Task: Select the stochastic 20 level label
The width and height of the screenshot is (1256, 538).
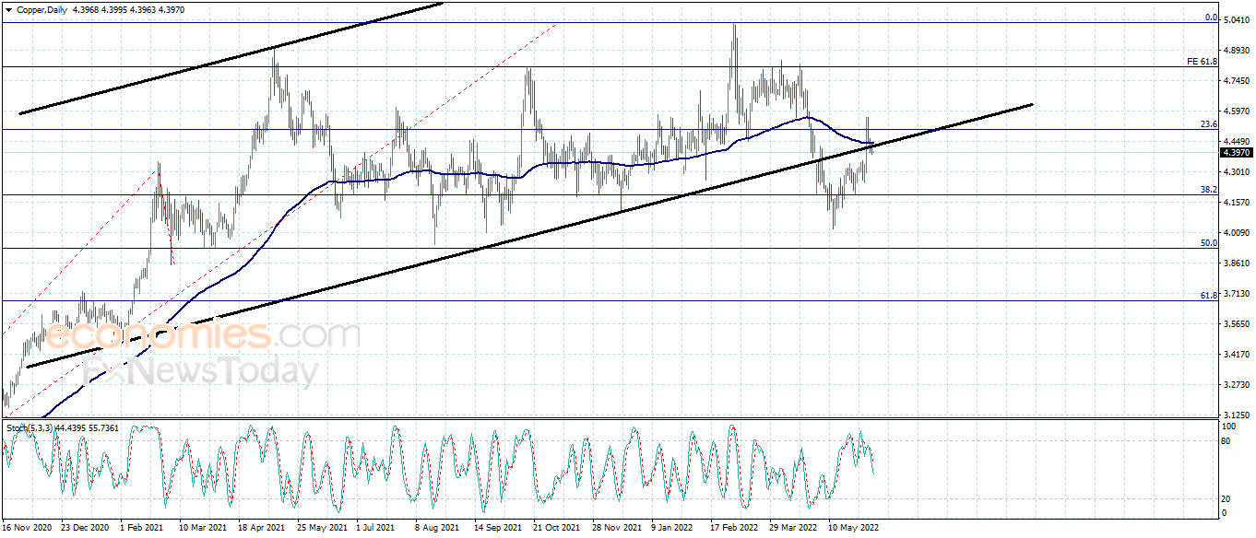Action: [x=1226, y=498]
